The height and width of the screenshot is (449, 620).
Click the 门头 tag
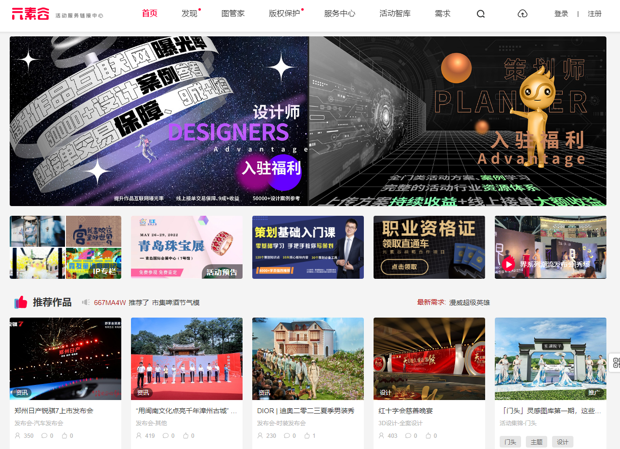(510, 442)
